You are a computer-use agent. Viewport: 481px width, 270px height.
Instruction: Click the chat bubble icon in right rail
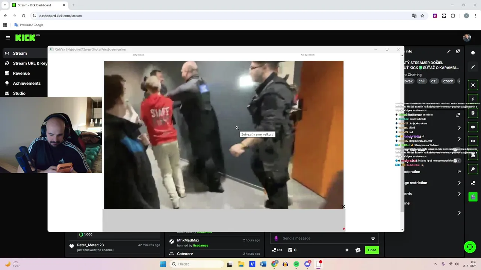click(x=473, y=127)
